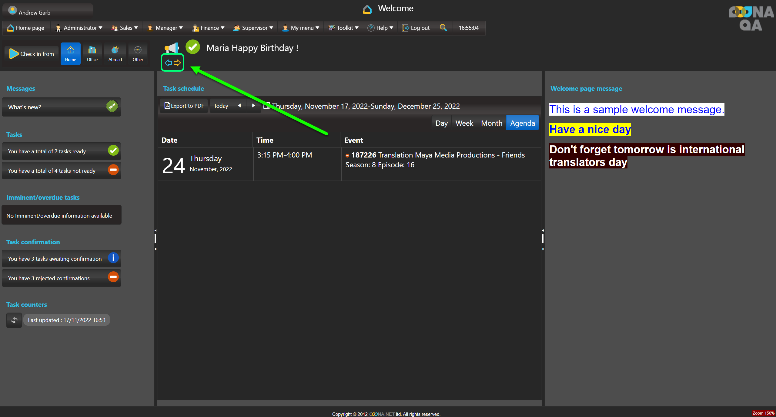
Task: Click the blue info icon for awaiting confirmations
Action: pos(113,258)
